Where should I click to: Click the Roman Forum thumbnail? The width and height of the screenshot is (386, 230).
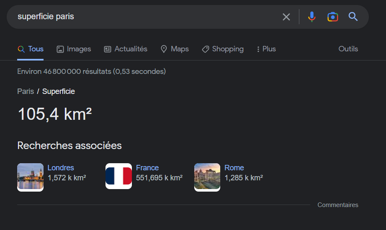(207, 177)
